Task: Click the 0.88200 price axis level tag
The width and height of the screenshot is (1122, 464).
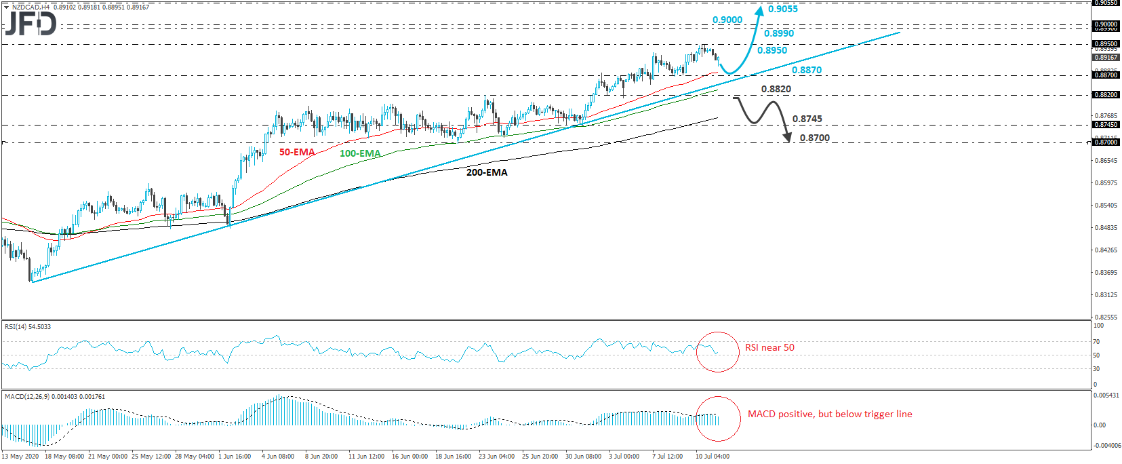Action: (1106, 95)
